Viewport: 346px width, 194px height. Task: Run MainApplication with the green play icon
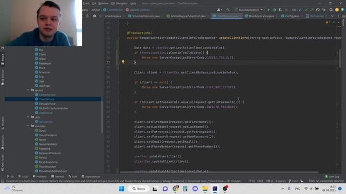[269, 10]
